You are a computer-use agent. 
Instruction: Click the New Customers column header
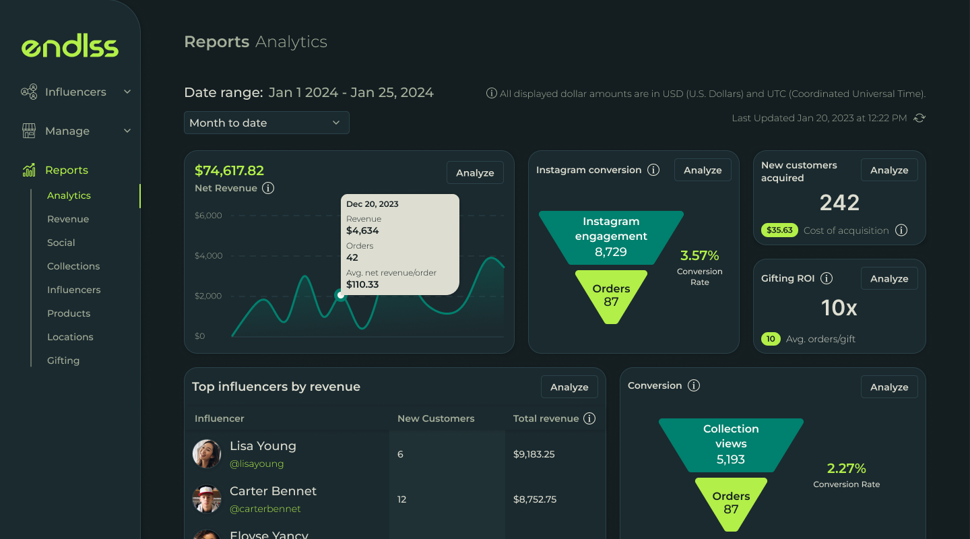pos(436,418)
